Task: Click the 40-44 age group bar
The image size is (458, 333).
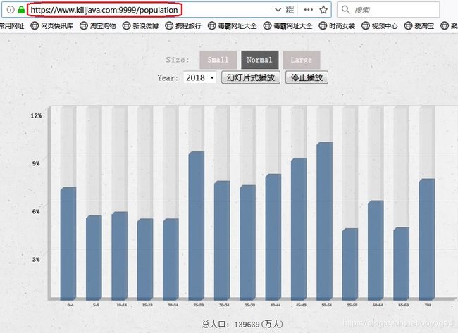Action: tap(273, 237)
